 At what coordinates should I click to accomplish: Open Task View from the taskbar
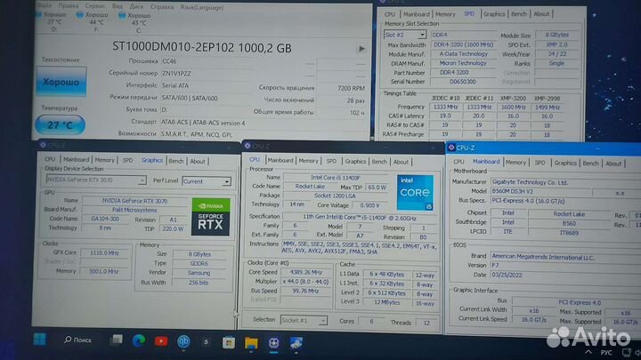tap(117, 340)
